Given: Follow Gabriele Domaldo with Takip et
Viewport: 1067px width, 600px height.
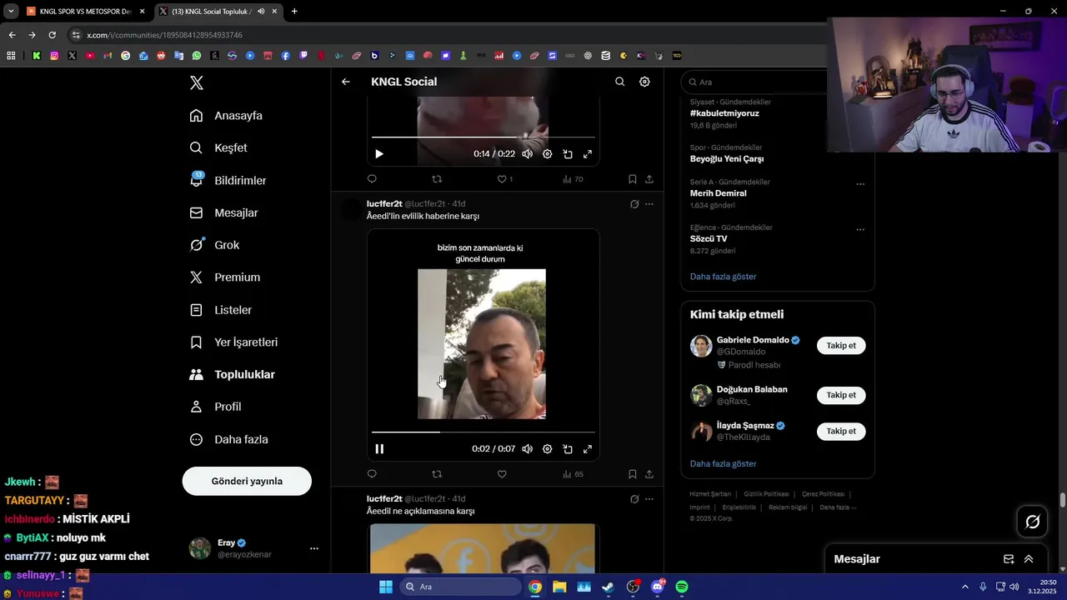Looking at the screenshot, I should (x=841, y=346).
